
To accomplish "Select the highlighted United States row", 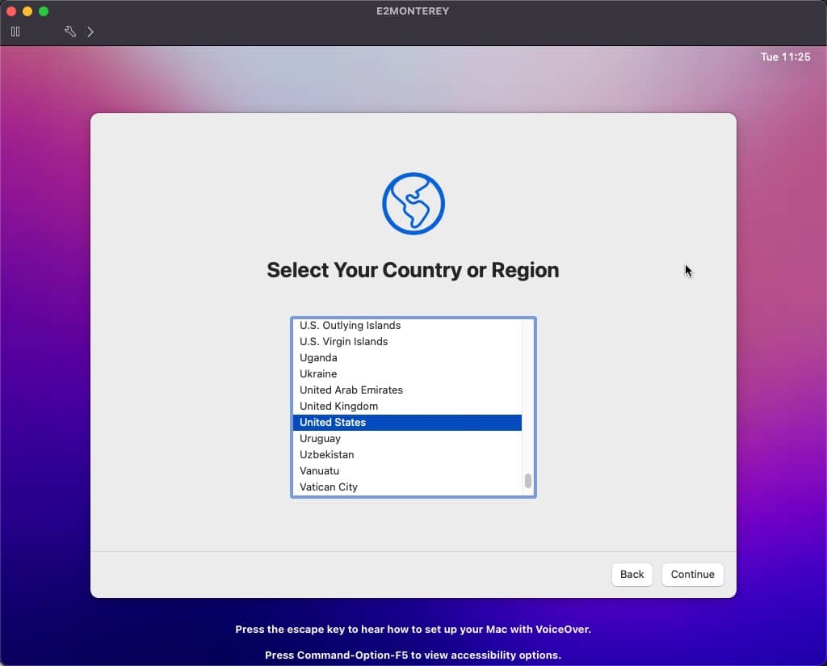I will click(407, 422).
